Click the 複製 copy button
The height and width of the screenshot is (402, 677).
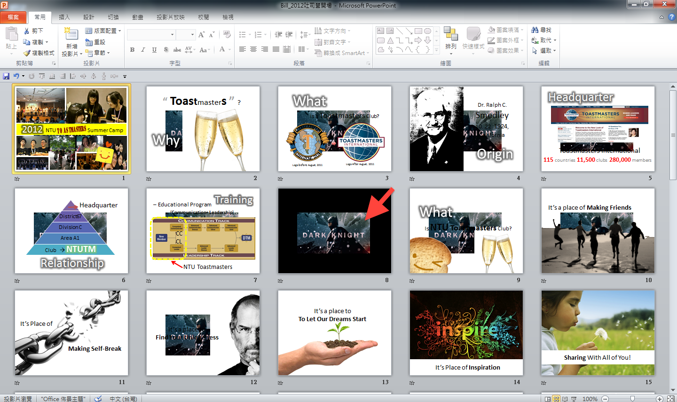[36, 42]
